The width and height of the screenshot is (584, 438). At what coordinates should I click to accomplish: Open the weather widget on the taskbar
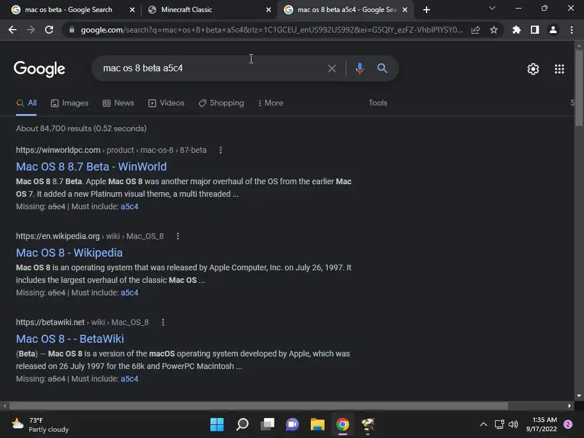pos(40,424)
